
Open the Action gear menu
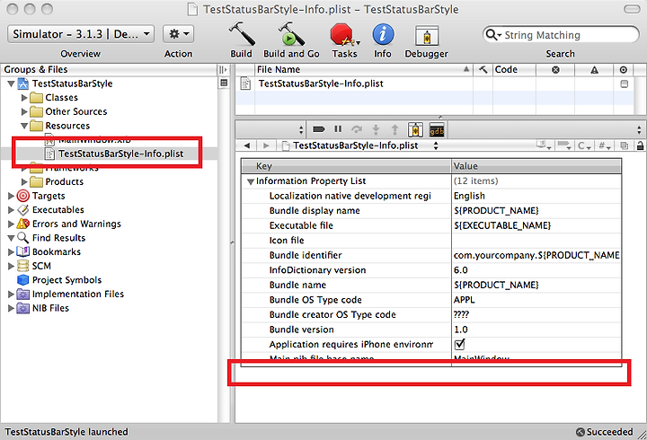pyautogui.click(x=178, y=34)
